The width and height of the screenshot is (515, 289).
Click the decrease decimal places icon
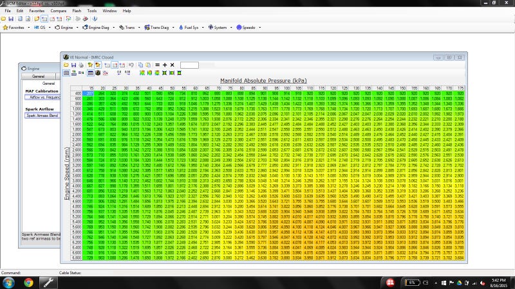click(x=119, y=73)
